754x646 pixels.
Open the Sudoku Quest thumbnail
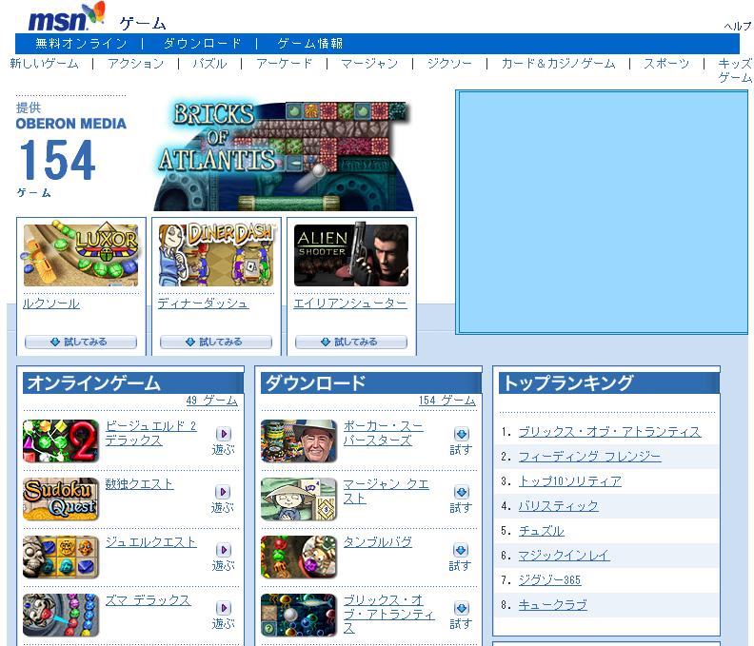click(x=61, y=499)
